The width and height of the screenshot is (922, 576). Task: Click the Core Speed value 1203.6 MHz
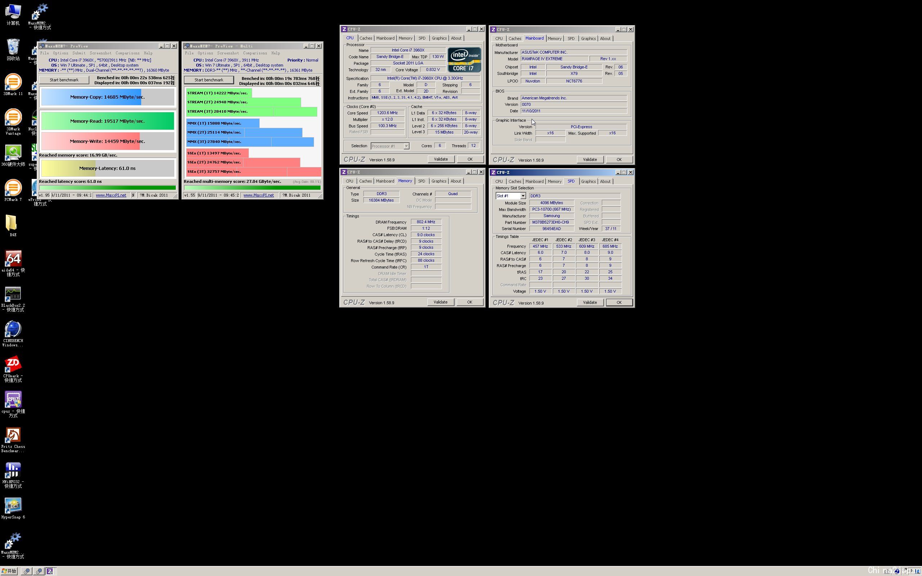[388, 113]
